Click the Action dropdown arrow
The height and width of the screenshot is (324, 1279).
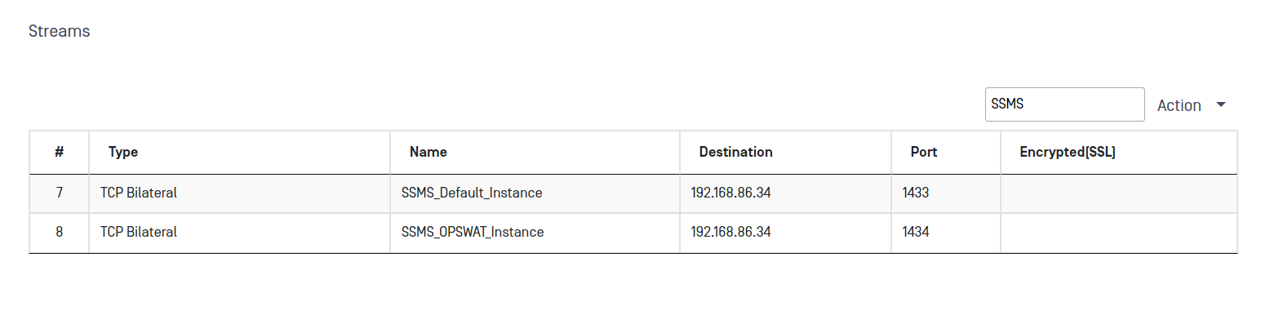1221,104
